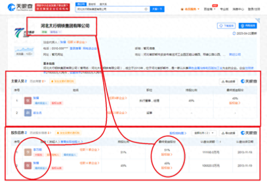Log in to view full phone number
This screenshot has width=267, height=196.
click(x=75, y=48)
